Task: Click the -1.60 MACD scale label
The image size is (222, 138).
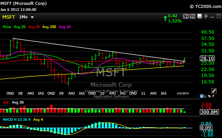Action: tap(207, 135)
